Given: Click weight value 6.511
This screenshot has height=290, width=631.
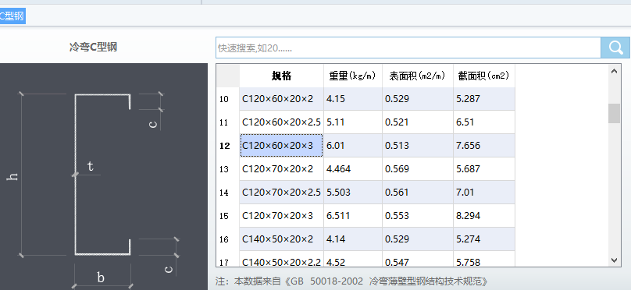Looking at the screenshot, I should pos(353,216).
